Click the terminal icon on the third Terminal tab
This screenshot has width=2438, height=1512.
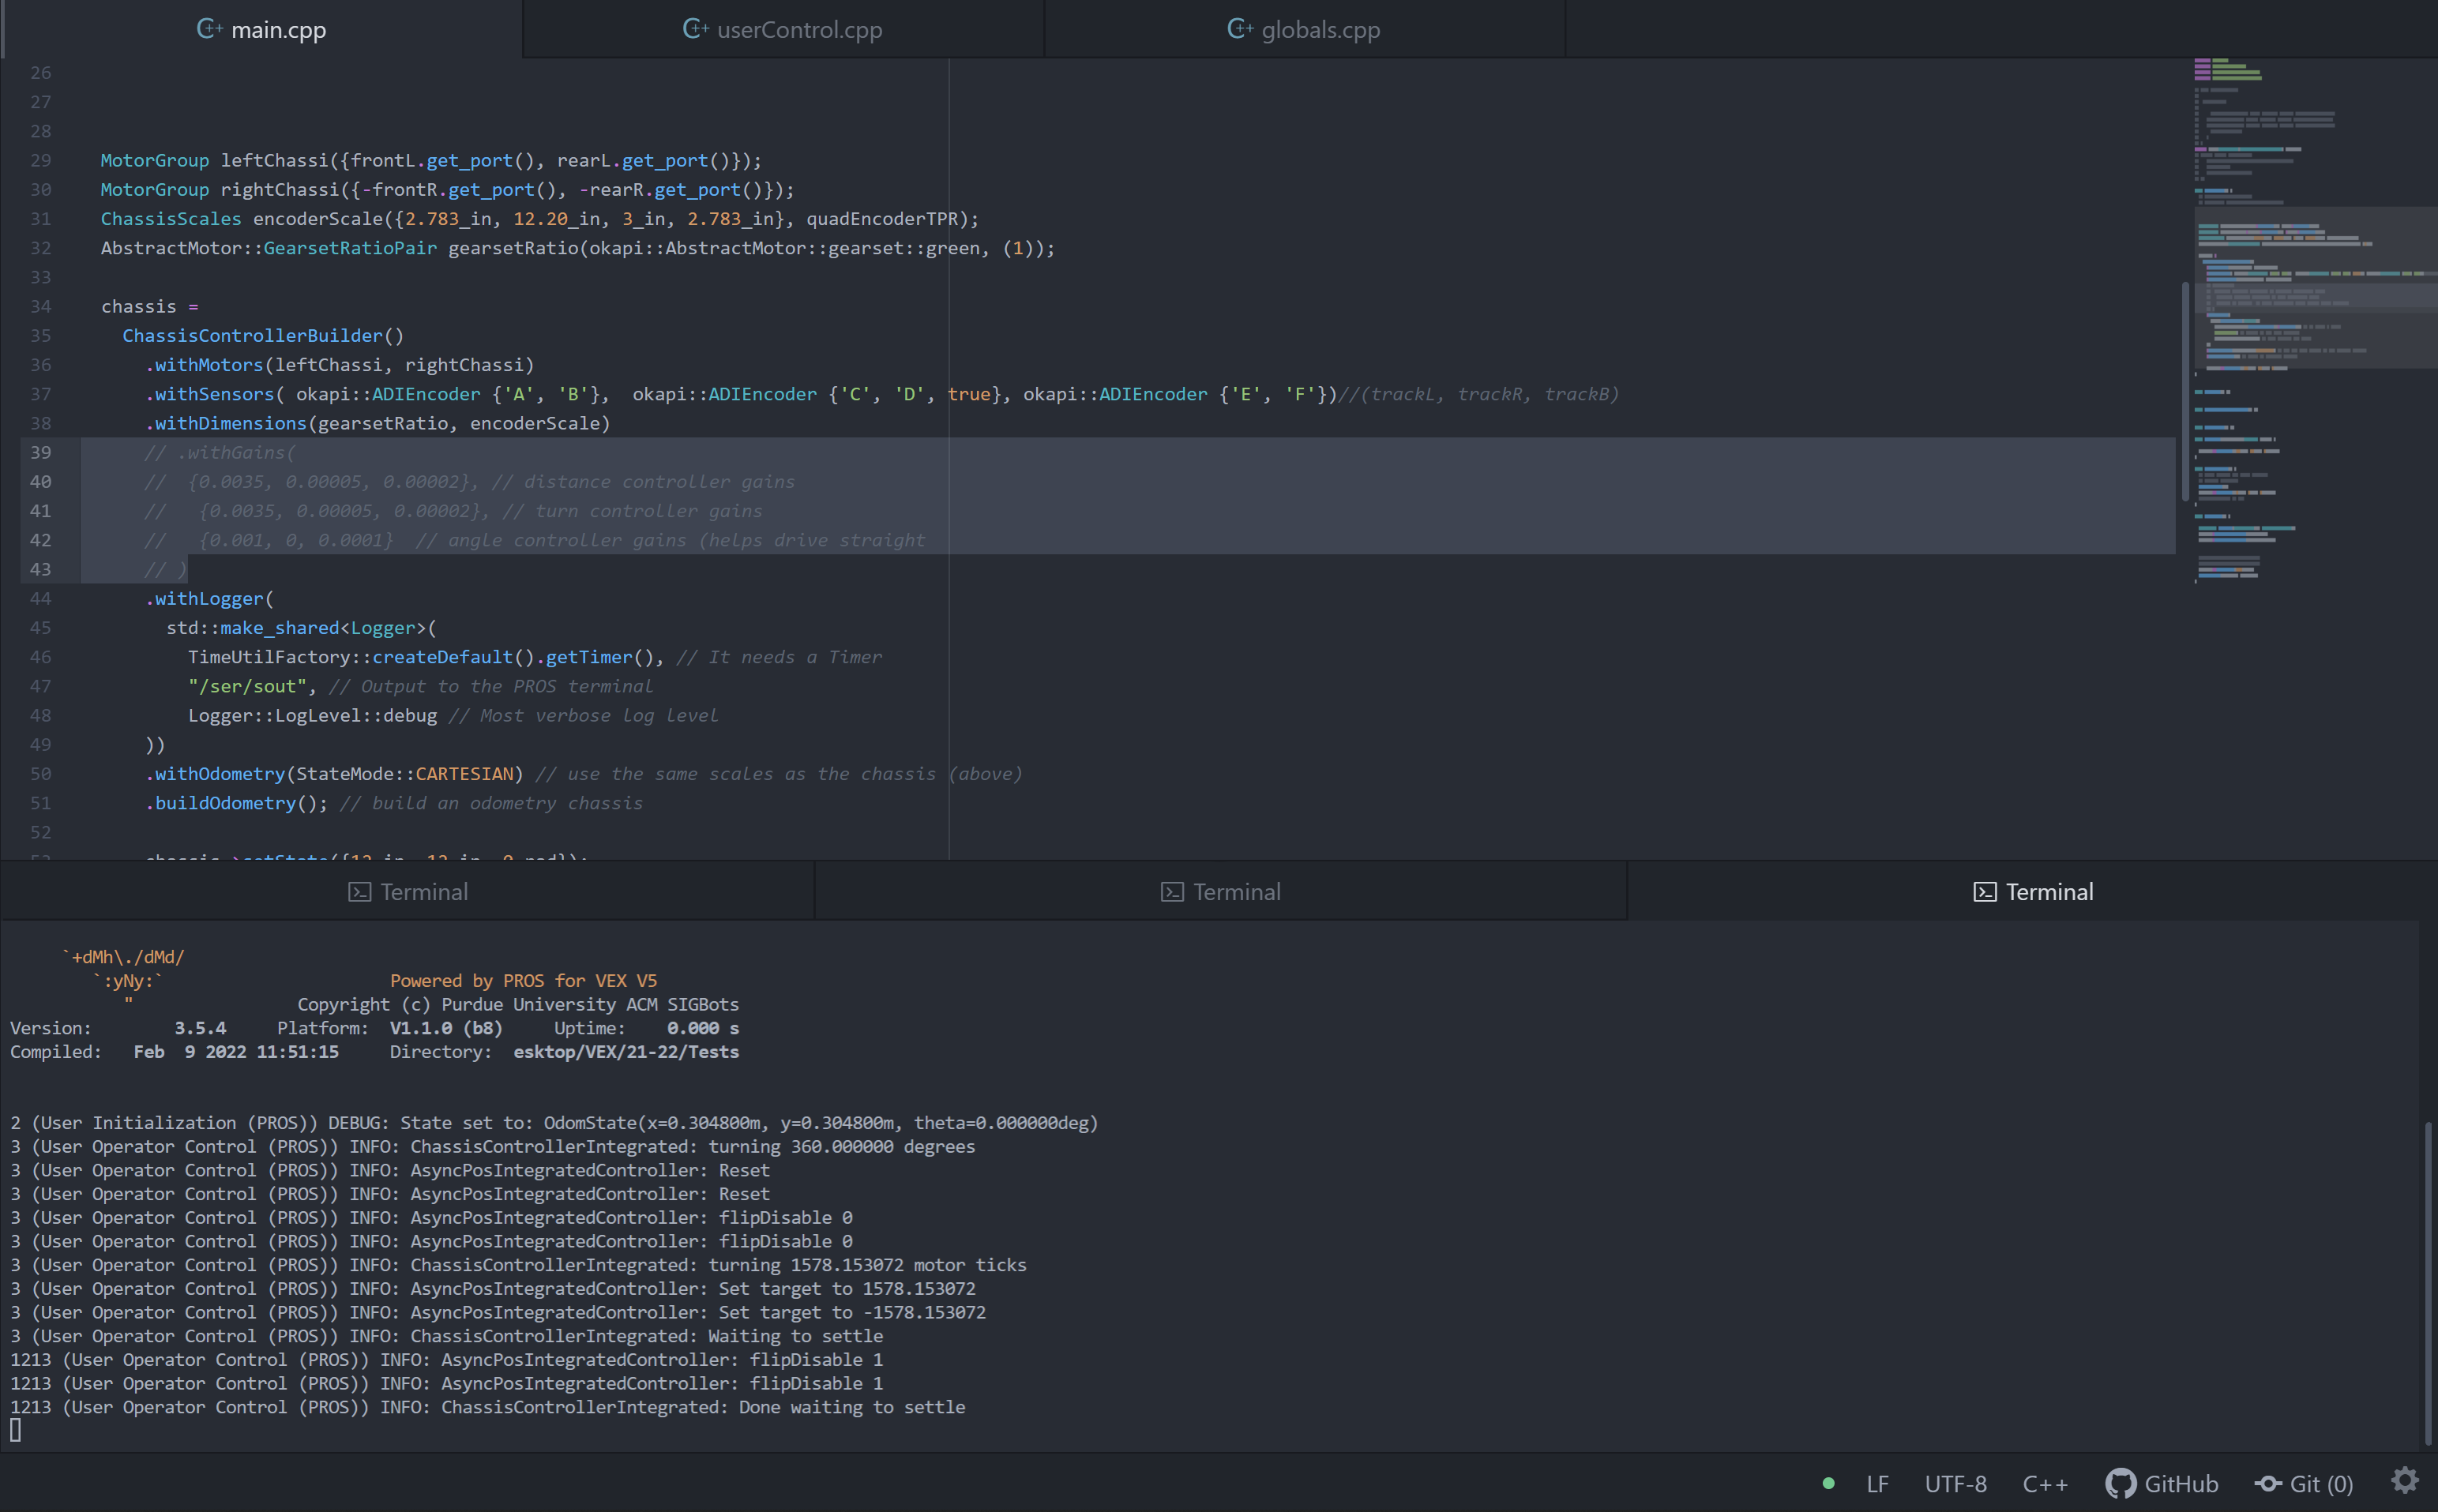tap(1985, 892)
